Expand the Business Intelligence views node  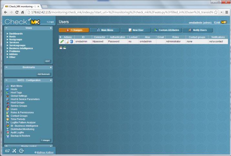tap(7, 48)
